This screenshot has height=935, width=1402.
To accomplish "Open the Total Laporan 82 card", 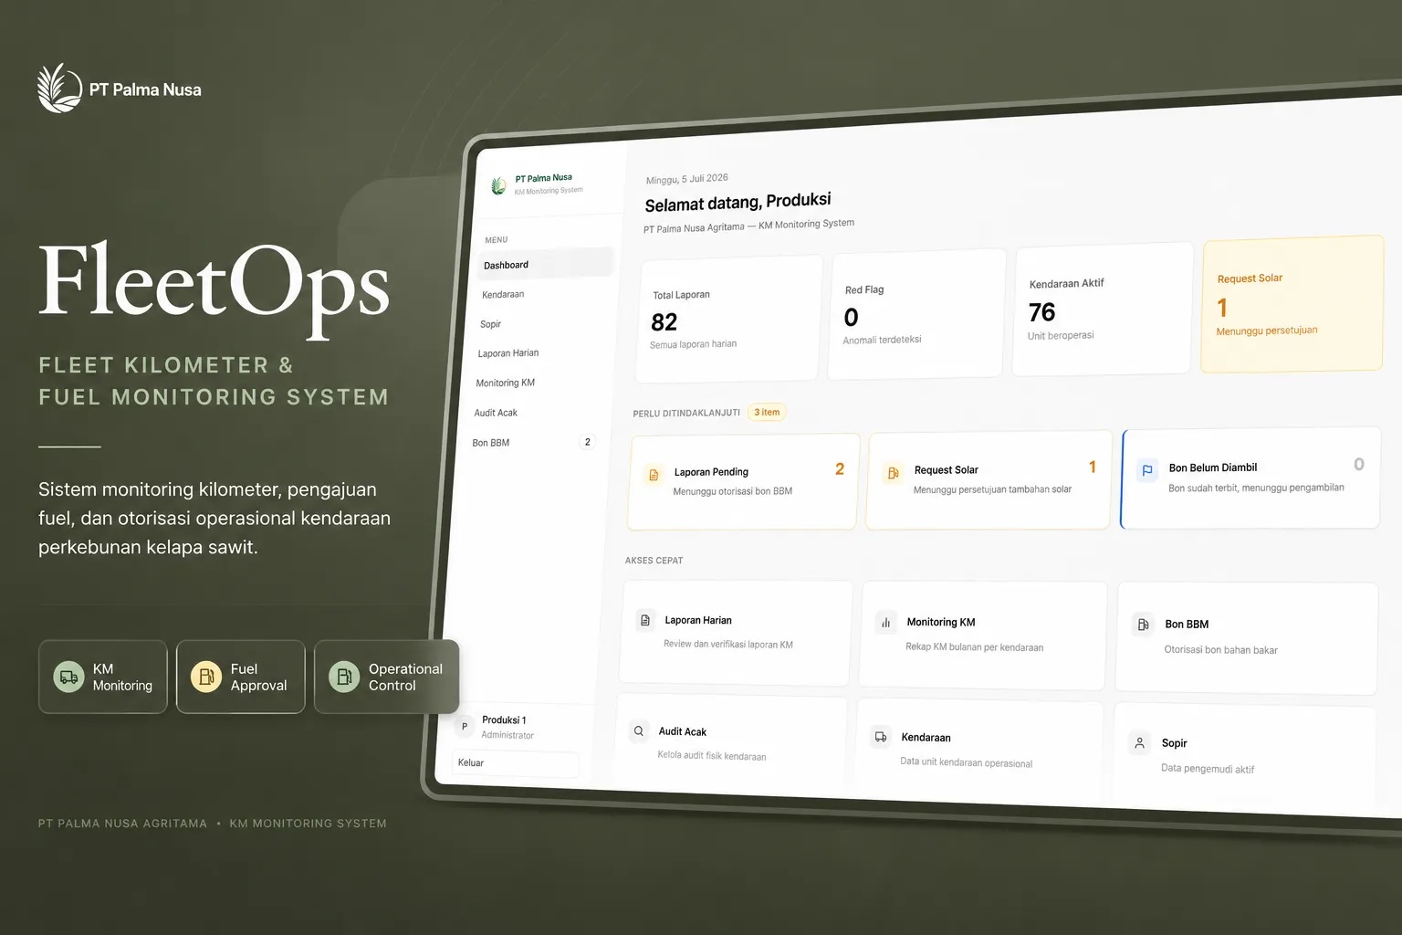I will click(728, 319).
